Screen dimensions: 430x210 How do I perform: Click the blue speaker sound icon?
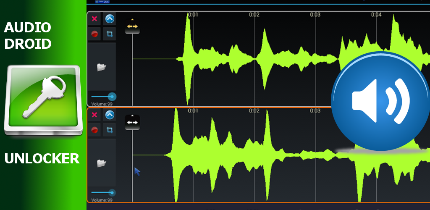coord(381,101)
